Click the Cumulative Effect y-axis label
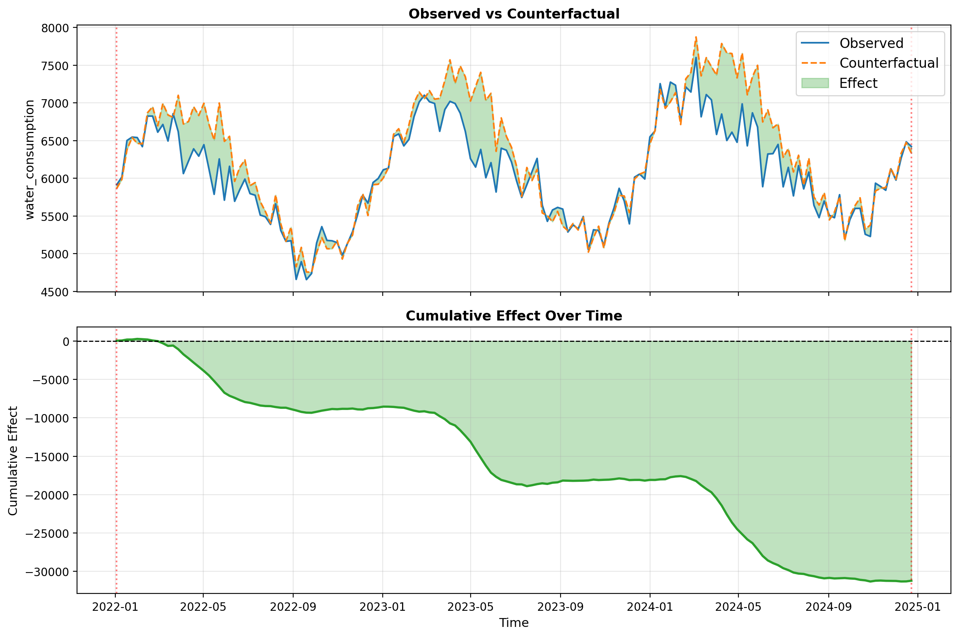The width and height of the screenshot is (959, 637). point(13,461)
